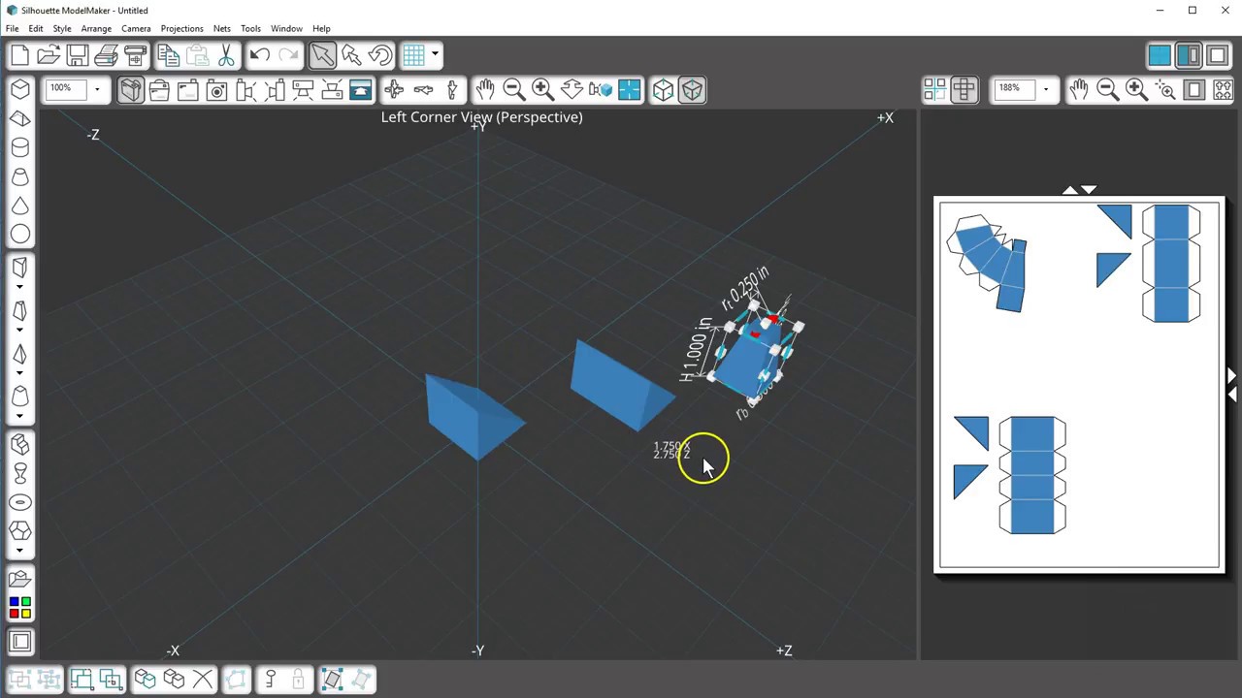
Task: Toggle separate nets arrangement icon
Action: [934, 90]
